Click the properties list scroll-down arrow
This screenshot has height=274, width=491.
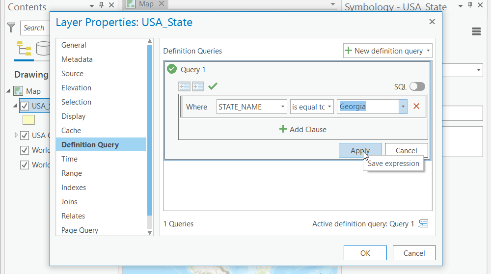[150, 233]
